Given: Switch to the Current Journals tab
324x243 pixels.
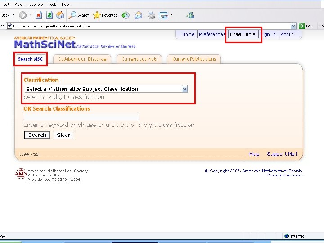Looking at the screenshot, I should (x=139, y=59).
